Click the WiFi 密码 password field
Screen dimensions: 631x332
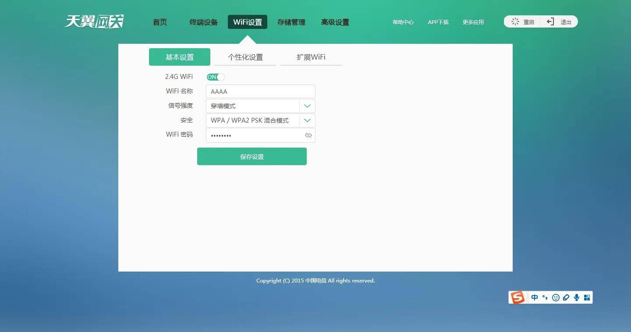click(261, 135)
